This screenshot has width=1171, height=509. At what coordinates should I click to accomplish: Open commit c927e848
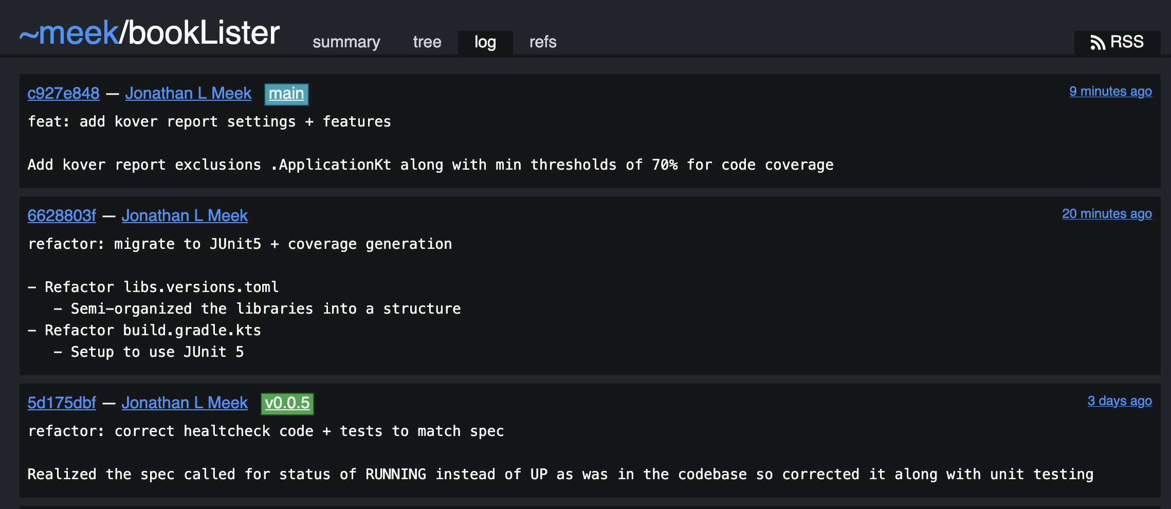pyautogui.click(x=63, y=93)
